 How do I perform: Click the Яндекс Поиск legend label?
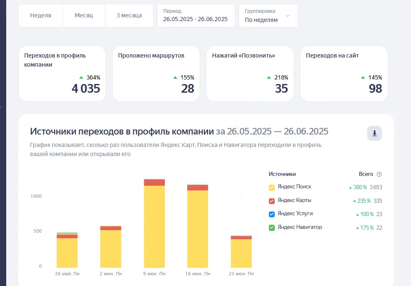point(294,187)
